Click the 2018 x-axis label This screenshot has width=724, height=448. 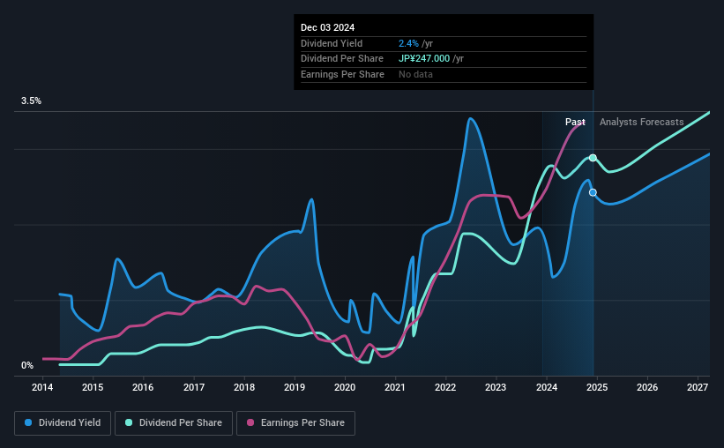(244, 387)
